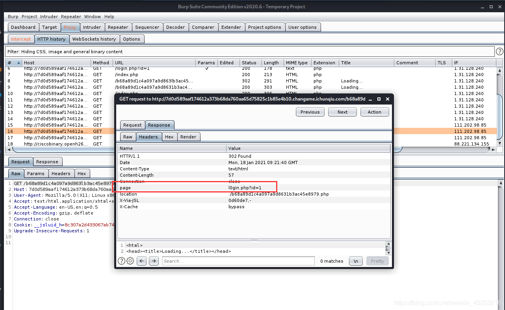Open the User options tab
This screenshot has height=310, width=505.
coord(303,27)
